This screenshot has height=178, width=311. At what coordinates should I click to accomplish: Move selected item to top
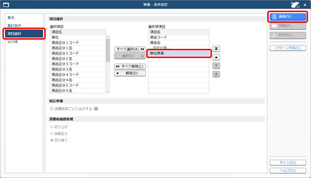(216, 49)
